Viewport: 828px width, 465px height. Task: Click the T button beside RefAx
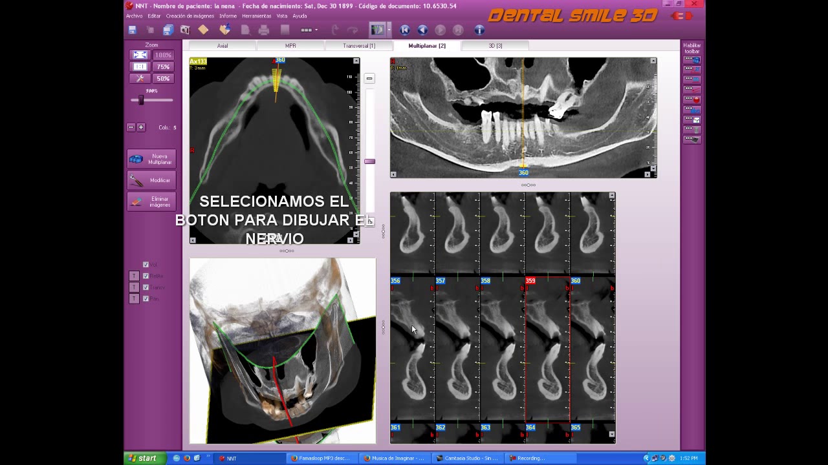tap(134, 276)
